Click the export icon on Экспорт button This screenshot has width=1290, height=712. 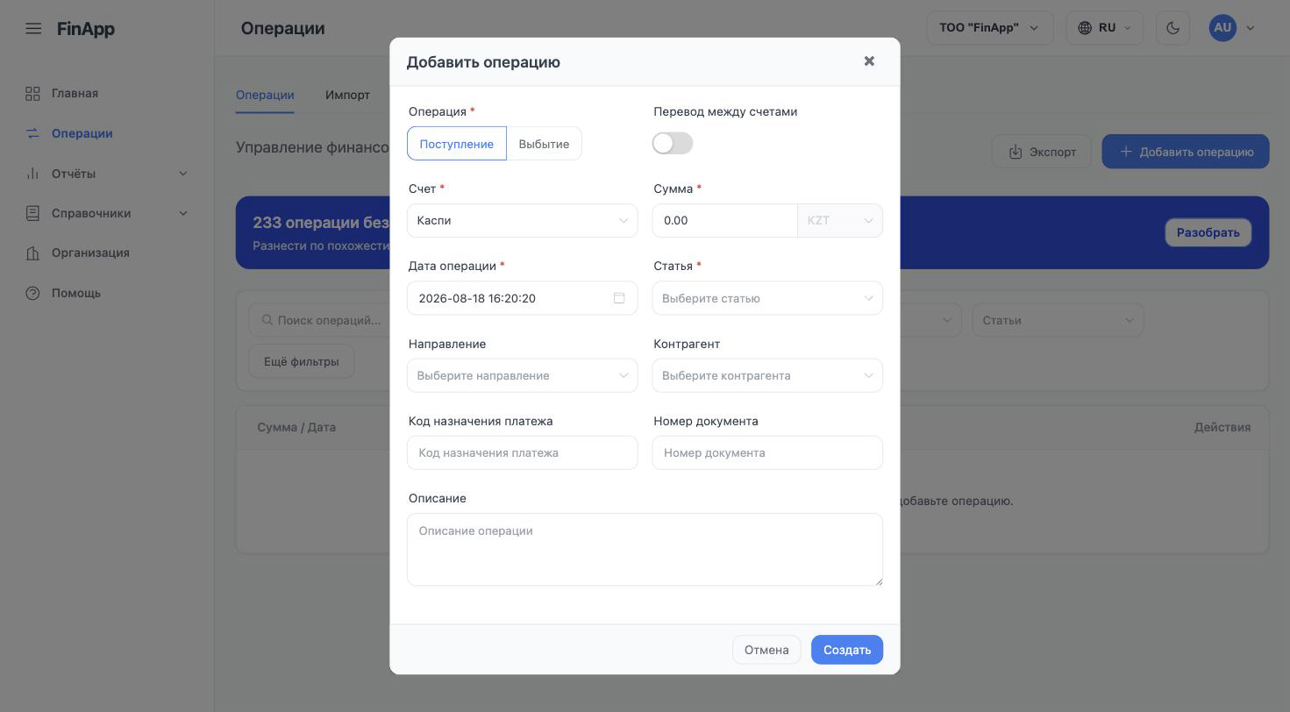pyautogui.click(x=1016, y=152)
